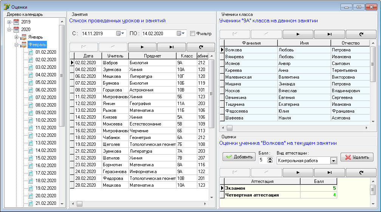
Task: Click the Удалить button
Action: [x=357, y=157]
